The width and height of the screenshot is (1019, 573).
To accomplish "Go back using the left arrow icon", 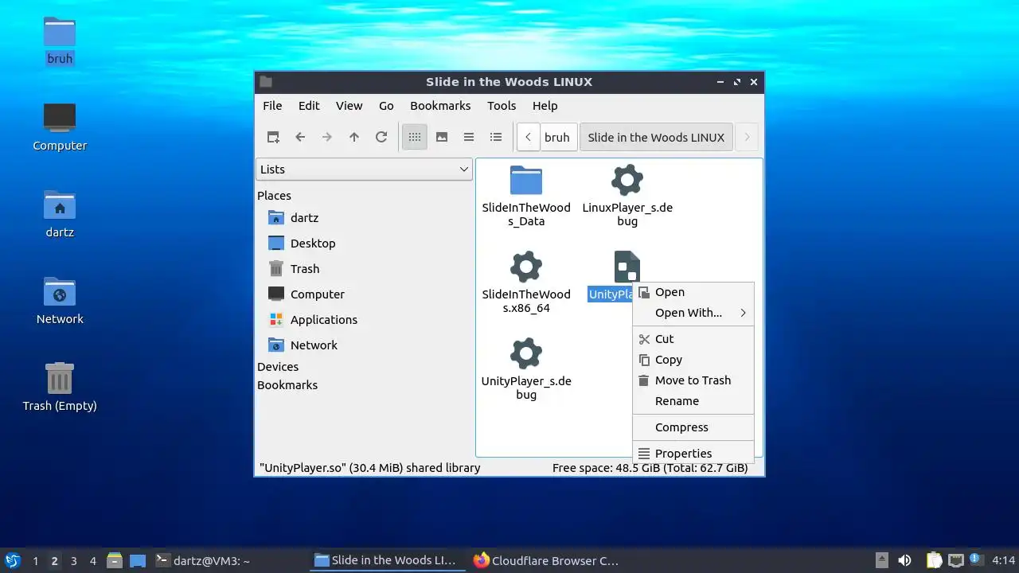I will pos(300,137).
